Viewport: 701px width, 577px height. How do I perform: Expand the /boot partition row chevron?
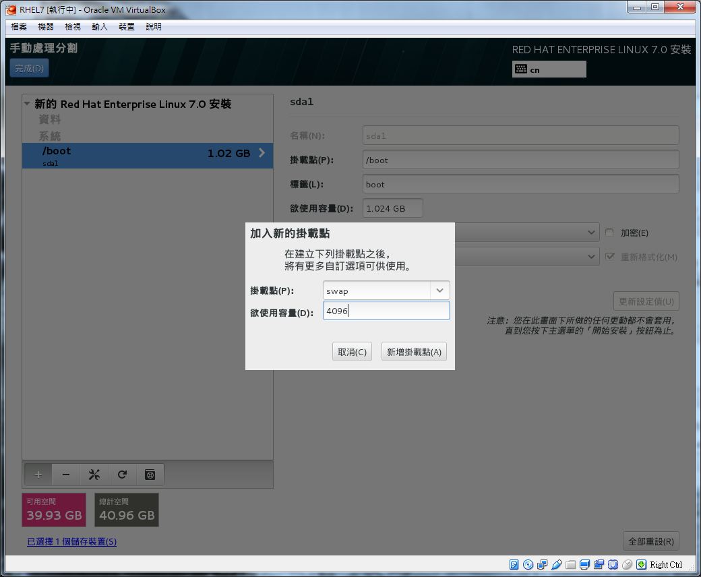coord(262,153)
